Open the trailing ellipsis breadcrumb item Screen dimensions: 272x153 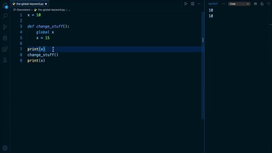pos(69,10)
